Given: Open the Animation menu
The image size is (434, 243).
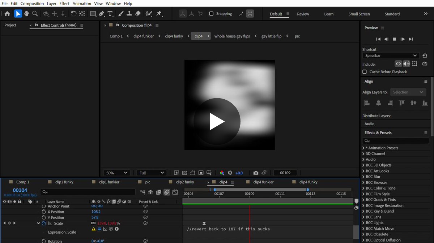Looking at the screenshot, I should (x=82, y=3).
